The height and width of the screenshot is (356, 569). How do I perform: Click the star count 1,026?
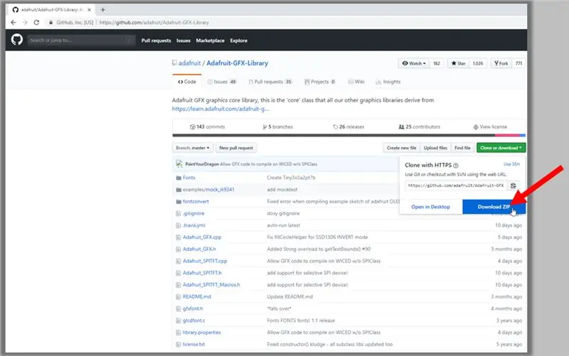coord(477,63)
